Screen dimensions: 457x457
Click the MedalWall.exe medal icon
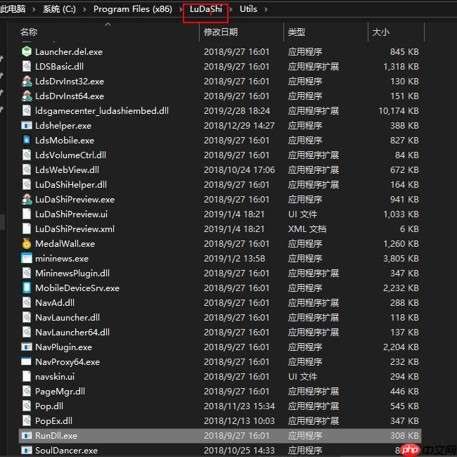click(x=27, y=244)
